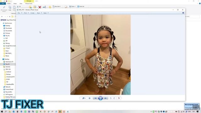
Task: Select Backup folder in sidebar
Action: click(8, 74)
